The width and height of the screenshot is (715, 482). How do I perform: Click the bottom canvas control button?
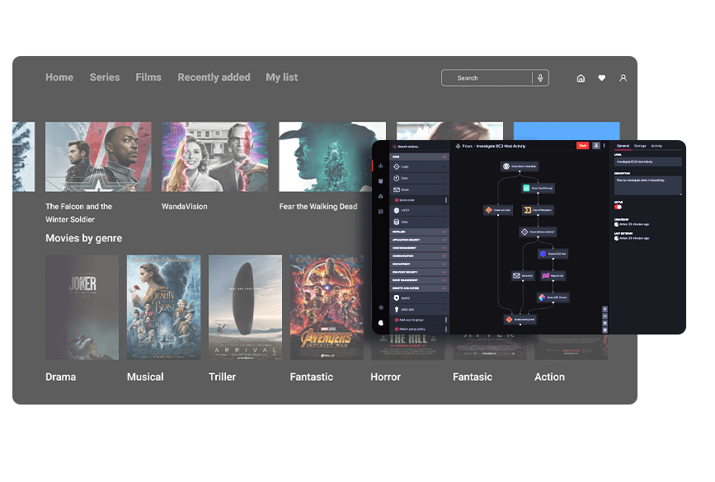(x=605, y=330)
